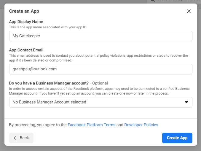Click the 'Create an App' dialog title
Image resolution: width=201 pixels, height=151 pixels.
tap(24, 11)
